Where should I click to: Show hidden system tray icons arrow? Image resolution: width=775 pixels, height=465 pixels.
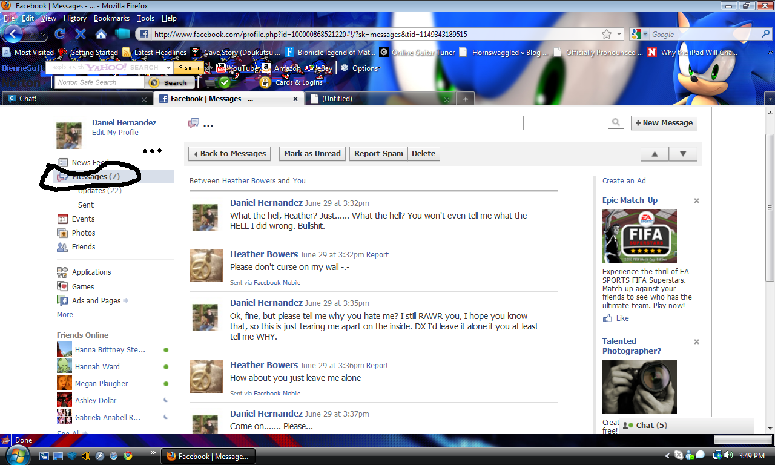pyautogui.click(x=668, y=455)
